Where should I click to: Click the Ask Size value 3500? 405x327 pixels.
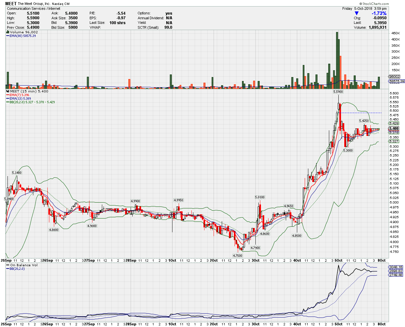tap(73, 18)
